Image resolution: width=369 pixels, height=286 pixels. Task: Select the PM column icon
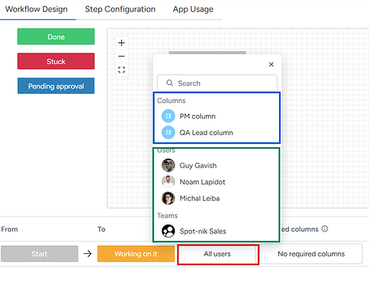(x=168, y=116)
